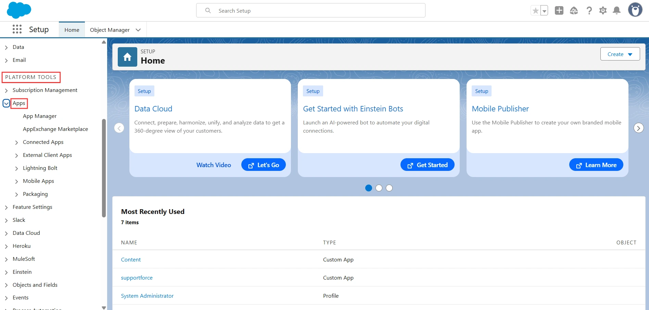Click the NAME column header
649x310 pixels.
click(129, 242)
